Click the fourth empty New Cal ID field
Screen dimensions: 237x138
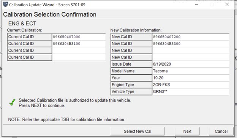191,57
